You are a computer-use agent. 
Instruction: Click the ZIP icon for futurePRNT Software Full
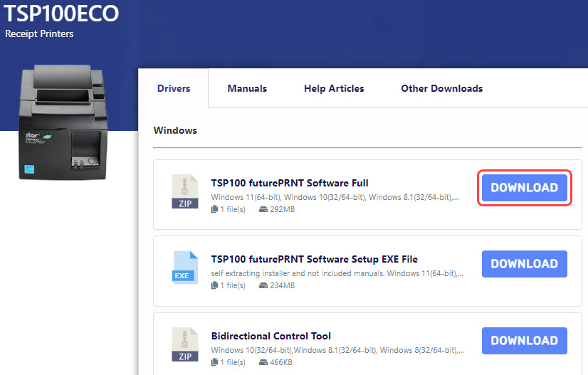coord(184,192)
